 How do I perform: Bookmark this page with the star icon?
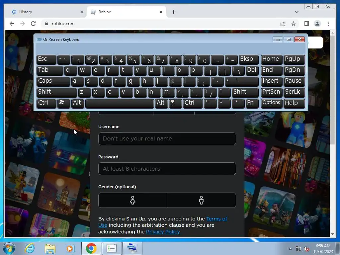click(x=294, y=24)
